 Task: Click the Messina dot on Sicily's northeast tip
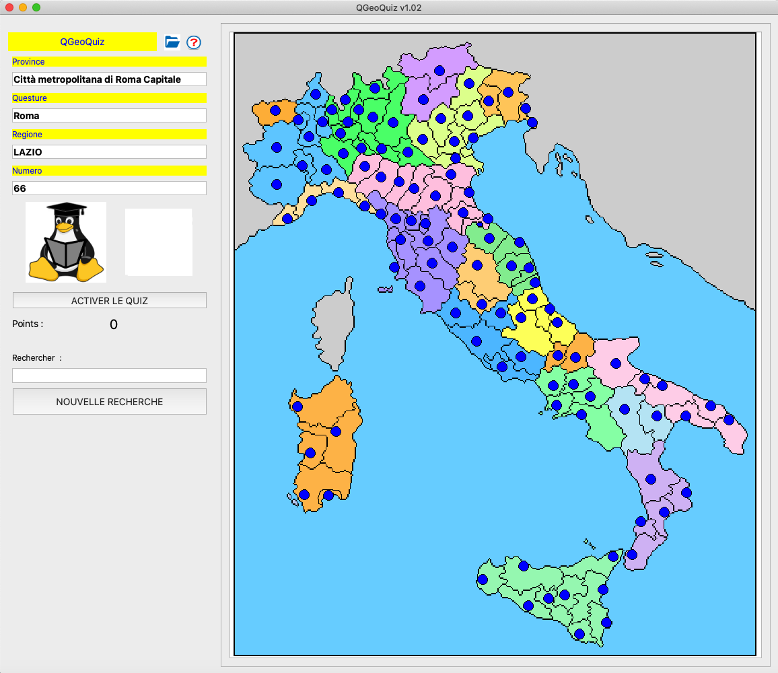(x=613, y=557)
